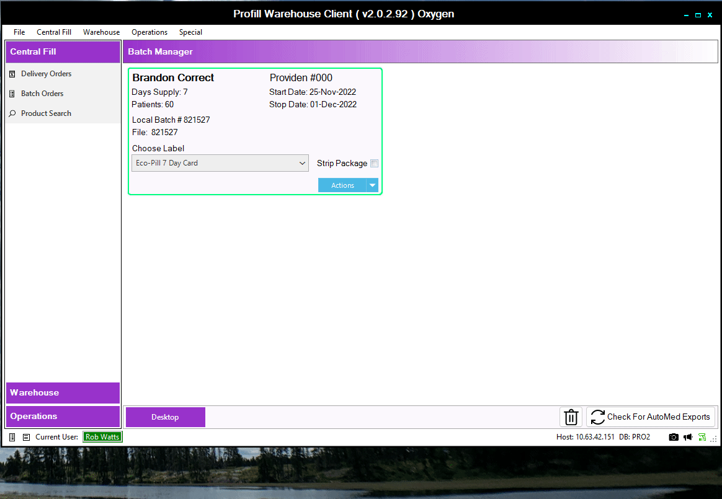The image size is (722, 499).
Task: Select Product Search in sidebar
Action: [x=46, y=113]
